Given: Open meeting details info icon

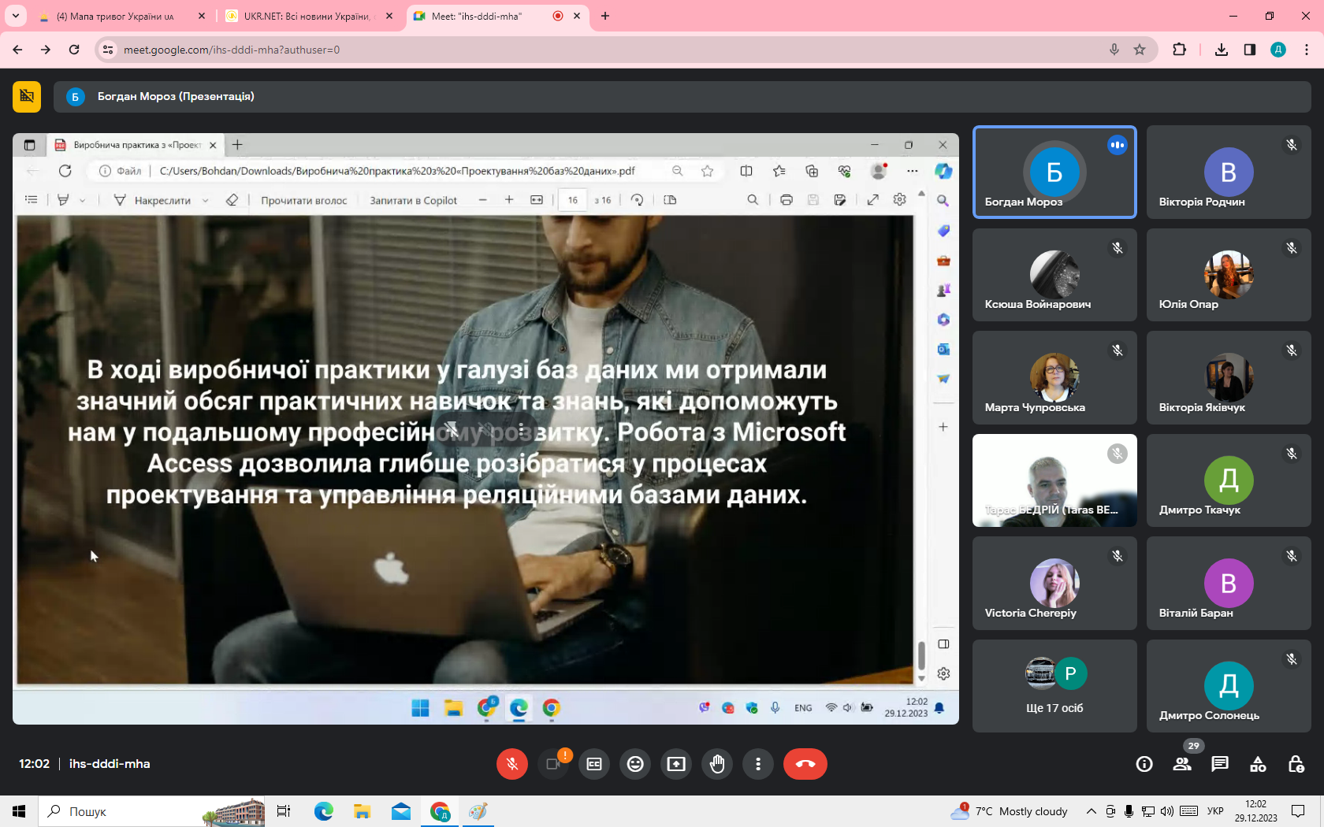Looking at the screenshot, I should pyautogui.click(x=1144, y=764).
